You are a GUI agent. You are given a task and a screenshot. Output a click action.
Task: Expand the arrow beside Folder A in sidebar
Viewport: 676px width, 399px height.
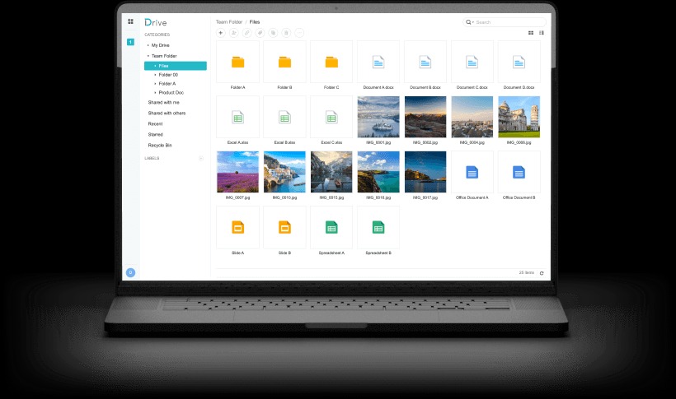(x=155, y=83)
